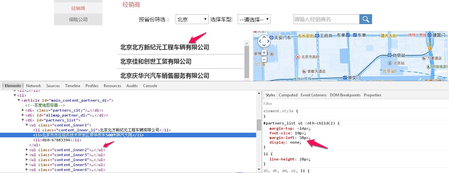
Task: Expand the div allmap_partner_div node
Action: [x=23, y=115]
